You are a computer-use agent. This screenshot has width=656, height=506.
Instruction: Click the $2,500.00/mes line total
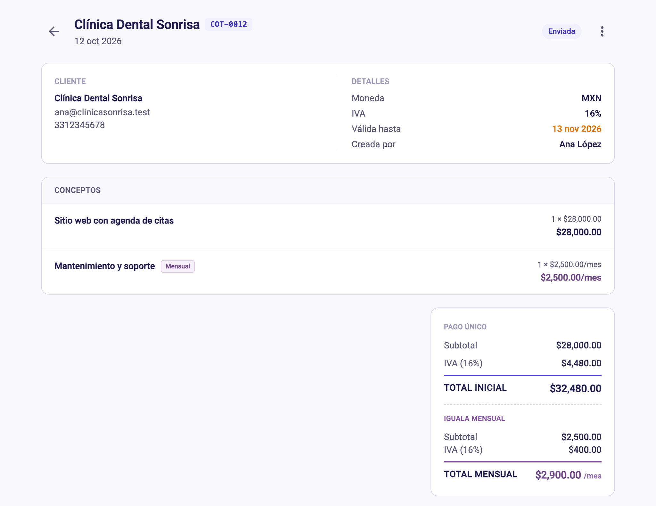click(571, 277)
